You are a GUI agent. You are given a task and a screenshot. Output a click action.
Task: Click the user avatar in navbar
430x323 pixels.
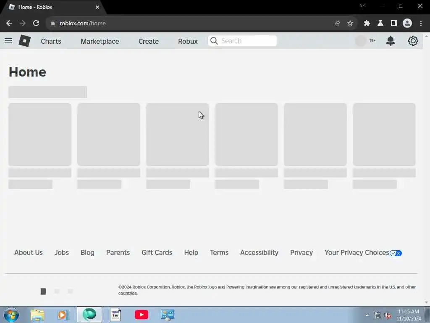361,41
